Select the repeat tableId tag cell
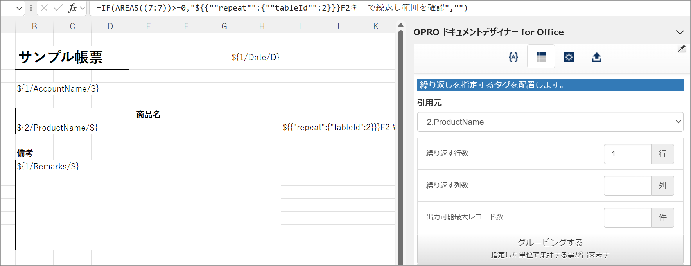The width and height of the screenshot is (691, 266). coord(338,128)
